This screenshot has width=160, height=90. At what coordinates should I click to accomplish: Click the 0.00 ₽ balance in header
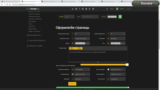point(112,9)
